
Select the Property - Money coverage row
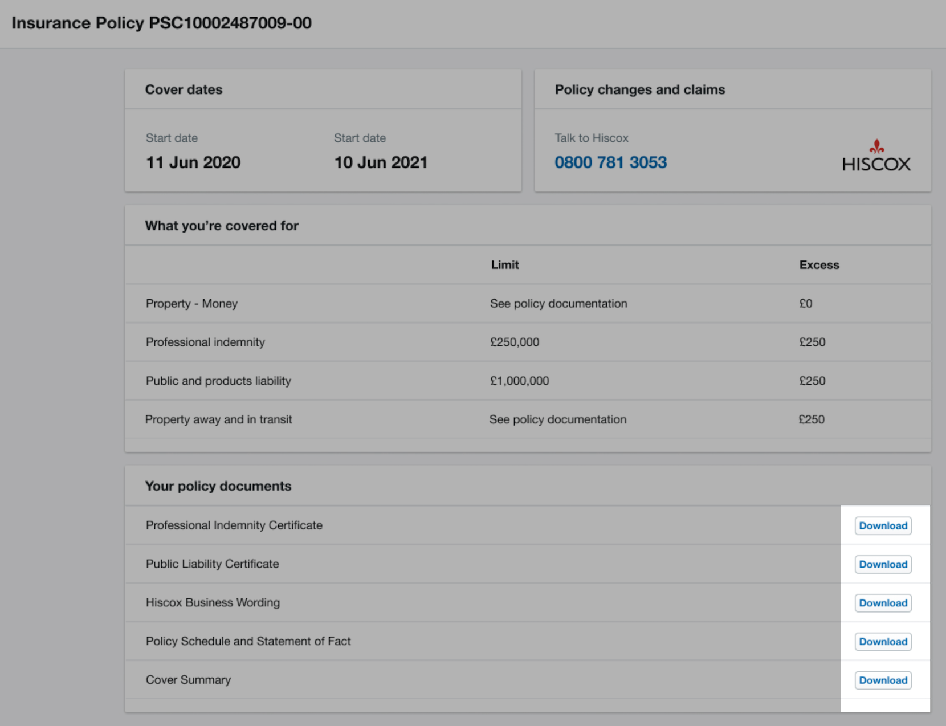[x=191, y=303]
